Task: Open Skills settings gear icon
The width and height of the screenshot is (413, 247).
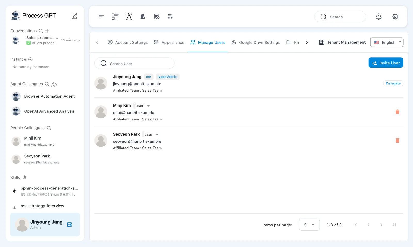Action: click(x=24, y=177)
